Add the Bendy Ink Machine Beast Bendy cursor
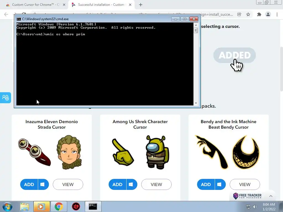 206,184
